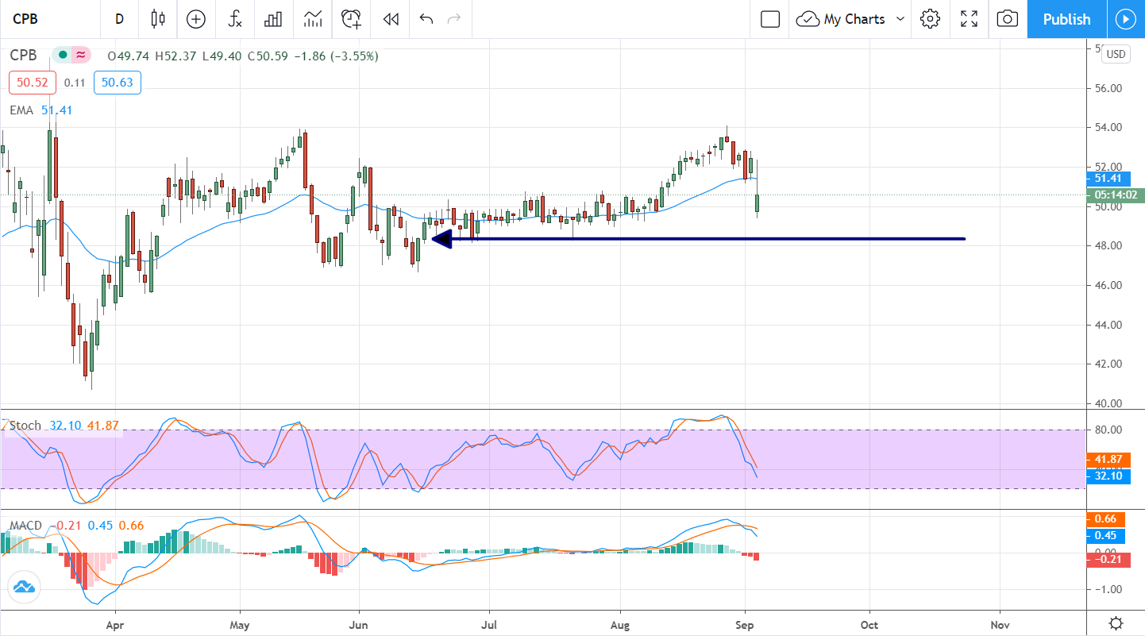Viewport: 1145px width, 636px height.
Task: Take a chart snapshot with the camera icon
Action: (1007, 19)
